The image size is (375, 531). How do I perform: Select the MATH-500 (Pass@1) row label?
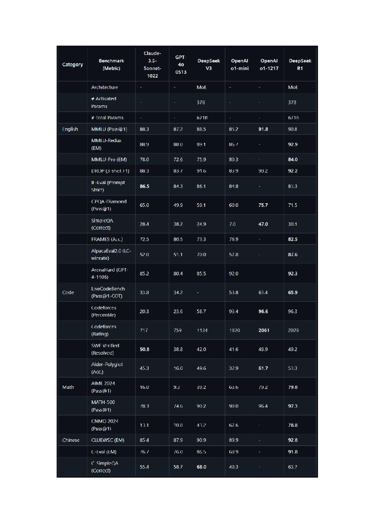coord(103,406)
